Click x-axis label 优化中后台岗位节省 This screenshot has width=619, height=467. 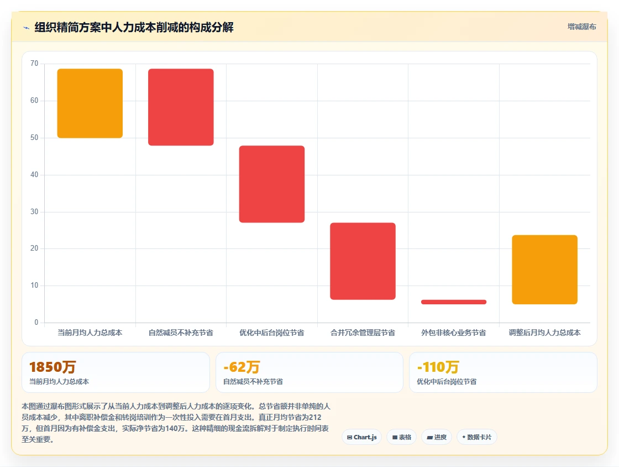pos(272,333)
